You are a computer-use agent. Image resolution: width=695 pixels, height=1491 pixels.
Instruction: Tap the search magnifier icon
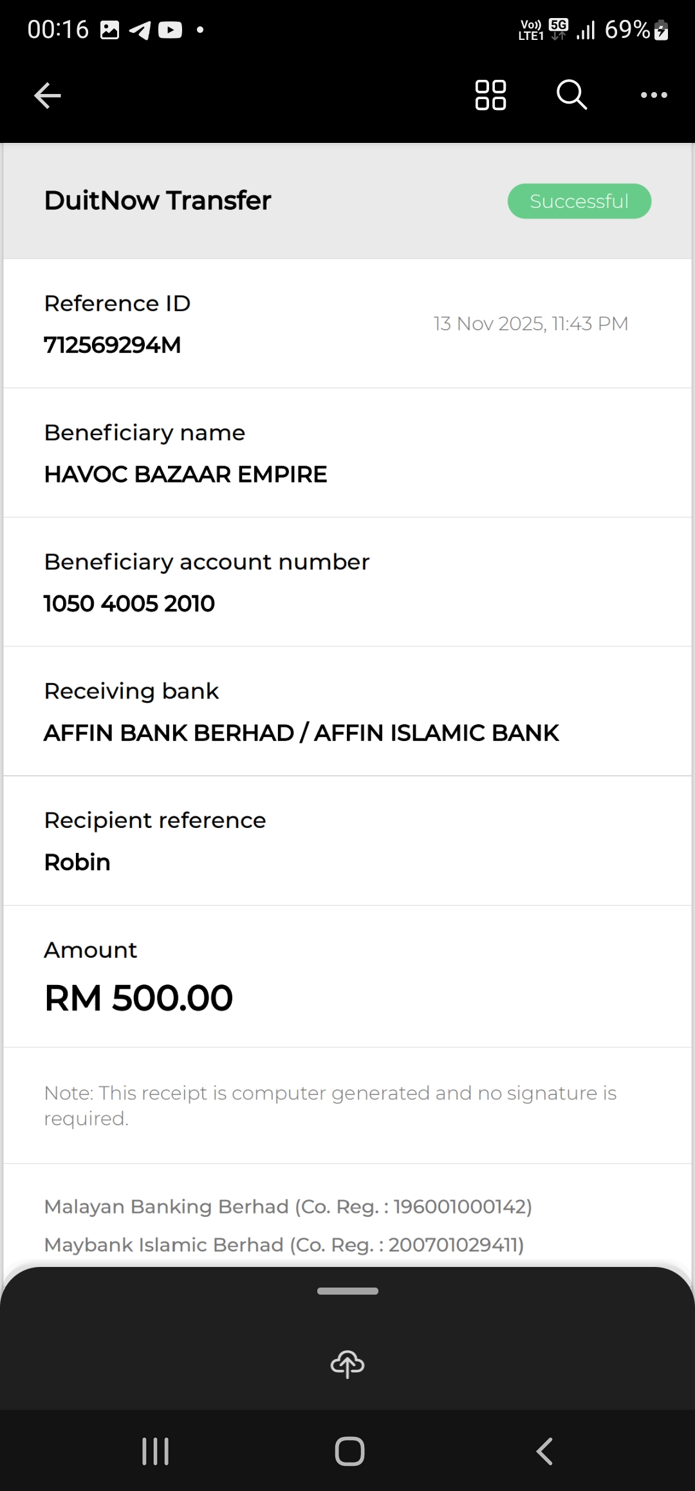coord(571,95)
